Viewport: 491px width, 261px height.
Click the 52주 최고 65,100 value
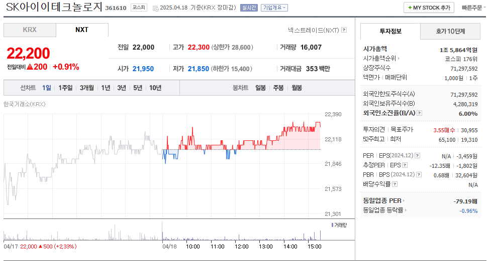(447, 140)
